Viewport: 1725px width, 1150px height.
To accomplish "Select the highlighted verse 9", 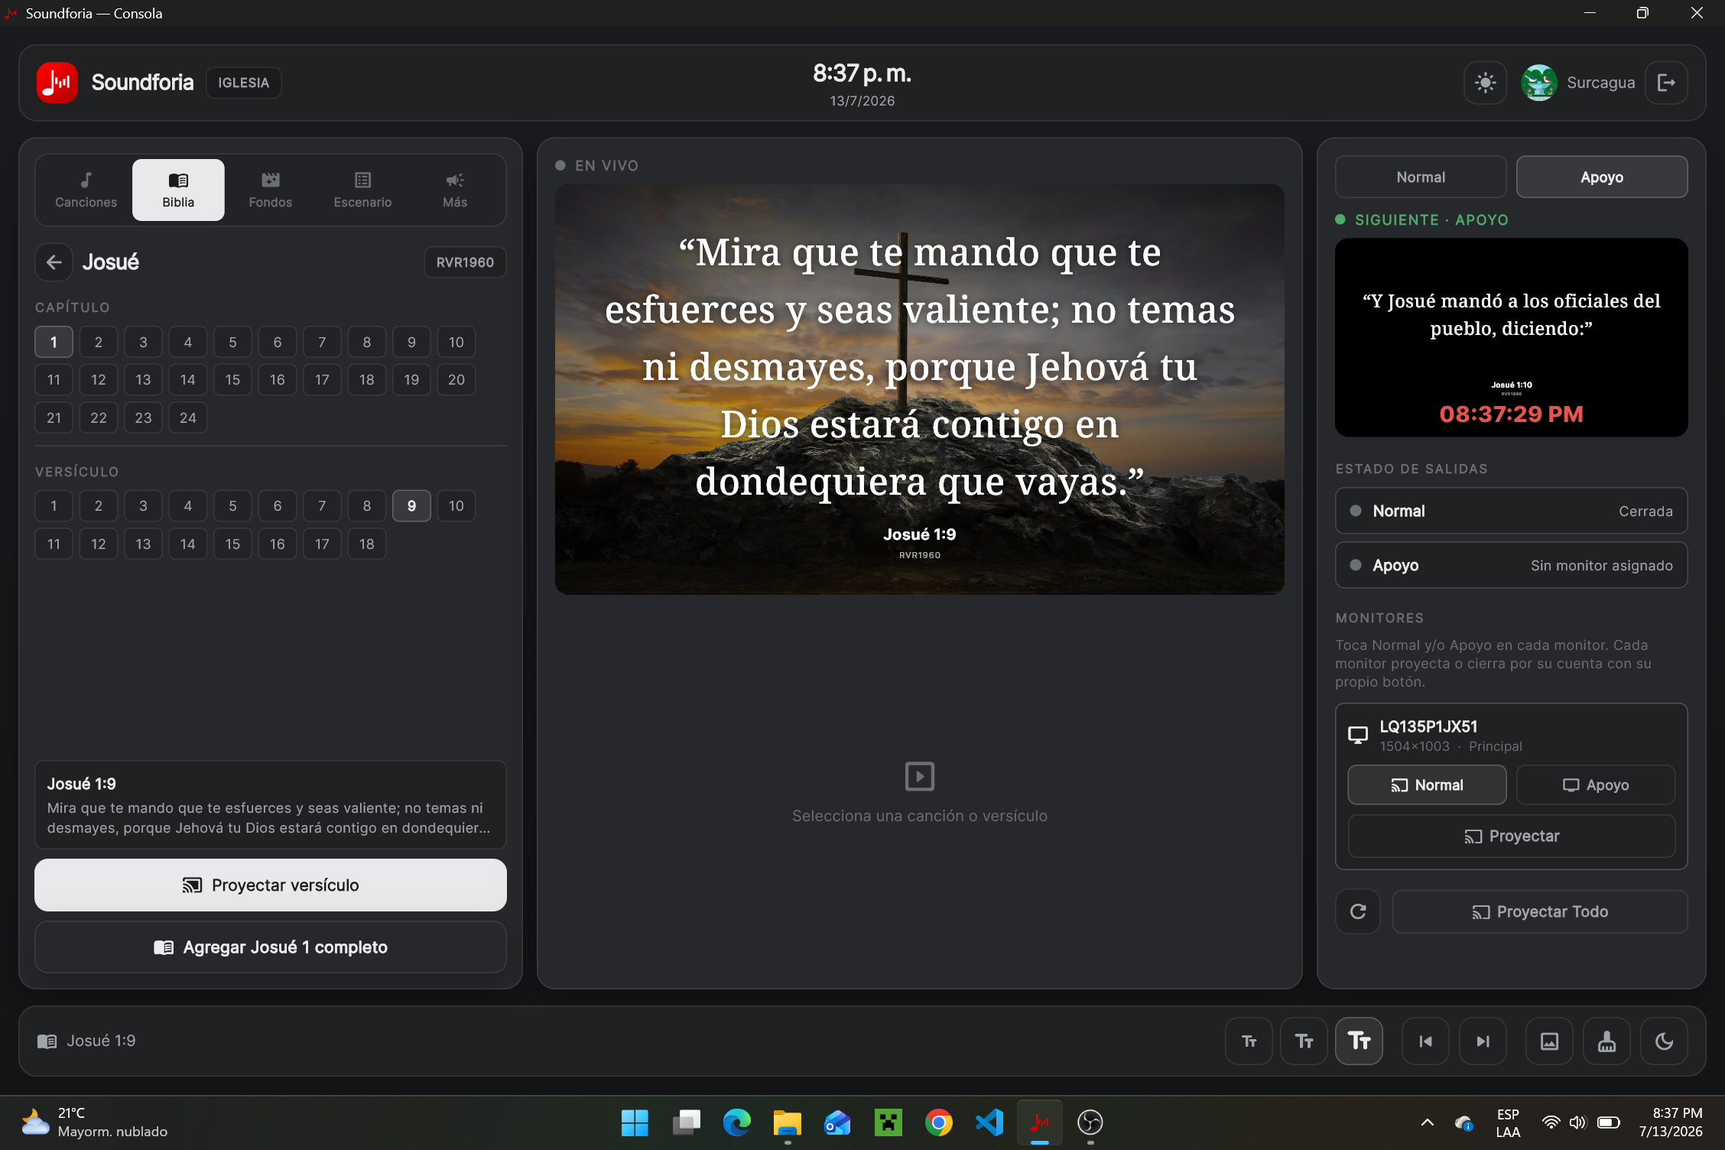I will pyautogui.click(x=411, y=505).
